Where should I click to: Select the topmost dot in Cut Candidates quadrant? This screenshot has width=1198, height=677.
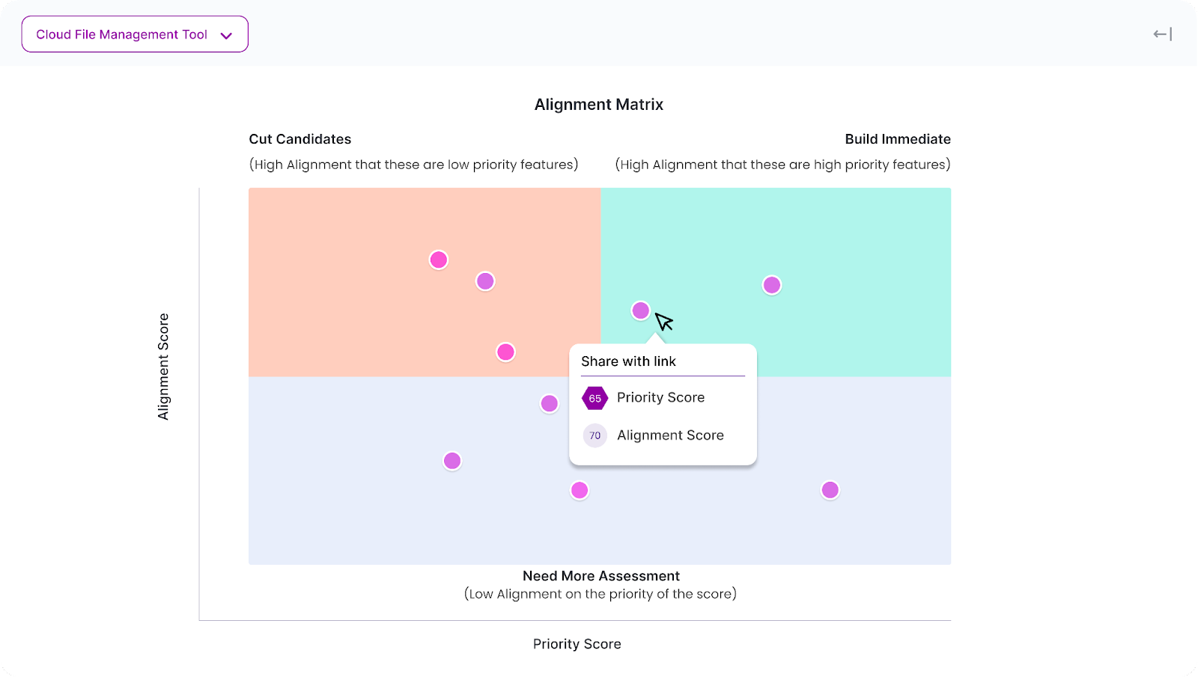click(x=439, y=259)
